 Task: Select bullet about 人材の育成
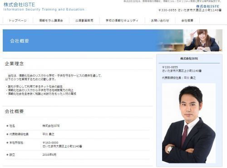[x=41, y=94]
